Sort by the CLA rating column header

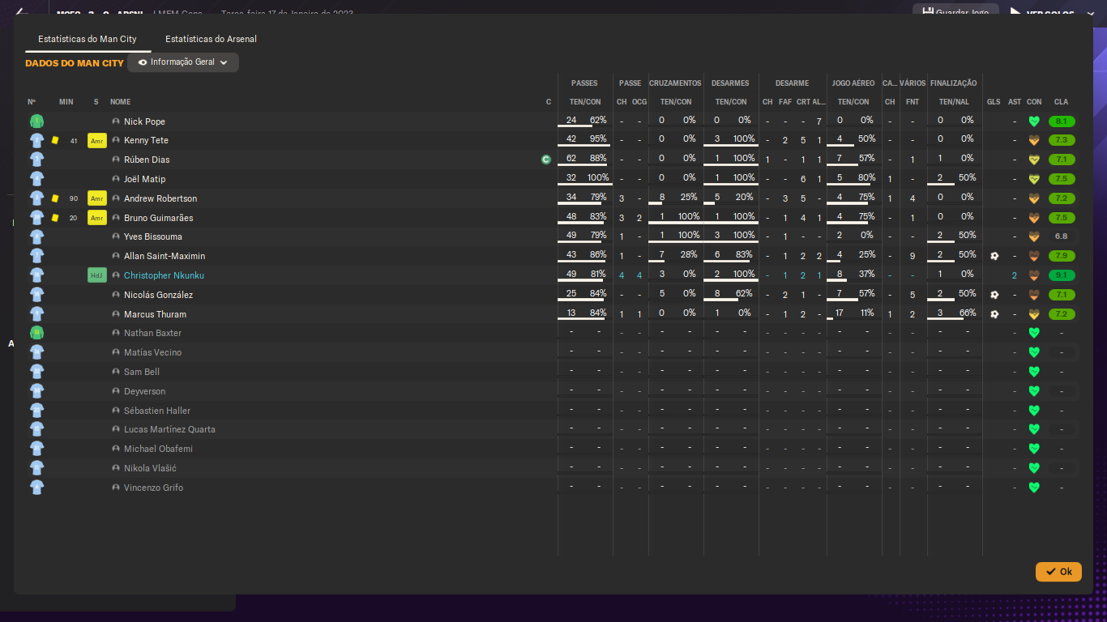point(1061,102)
